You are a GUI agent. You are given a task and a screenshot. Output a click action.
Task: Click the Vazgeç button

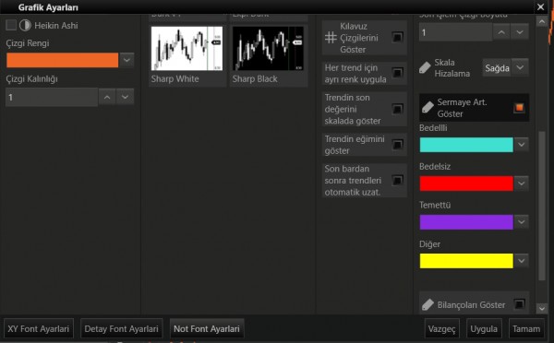coord(442,328)
